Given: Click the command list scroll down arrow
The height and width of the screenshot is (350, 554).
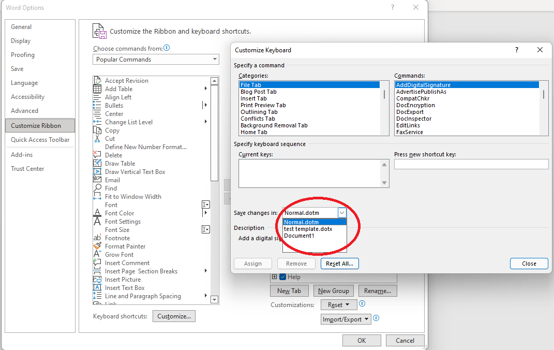Looking at the screenshot, I should point(214,299).
